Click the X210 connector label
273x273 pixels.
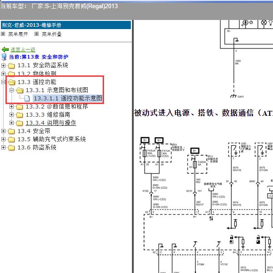tap(189, 191)
